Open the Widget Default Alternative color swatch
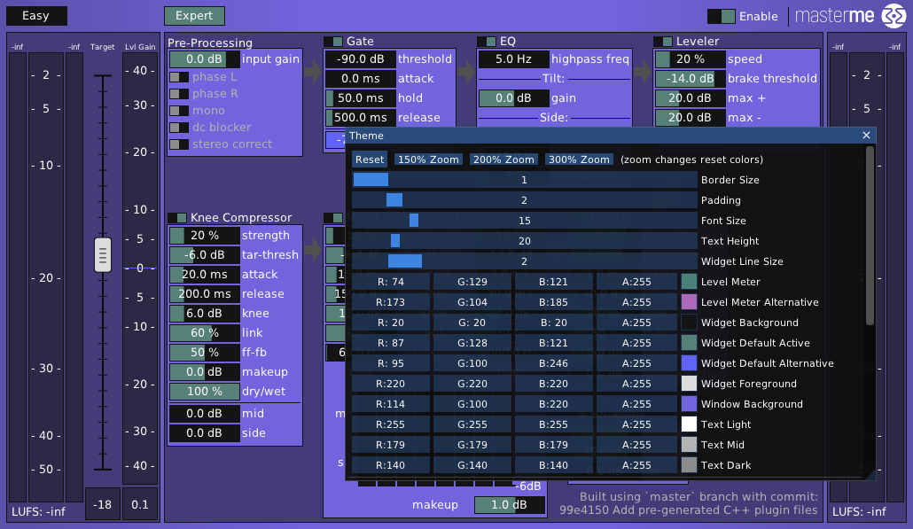This screenshot has width=913, height=529. [x=689, y=363]
